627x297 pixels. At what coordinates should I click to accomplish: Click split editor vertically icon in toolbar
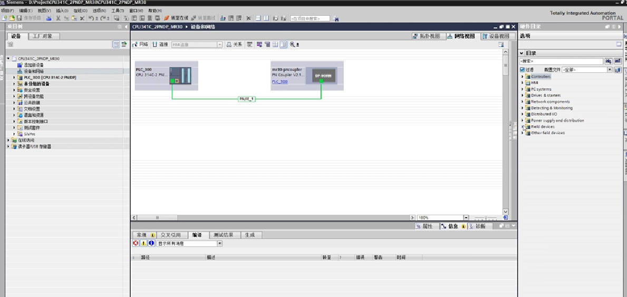tap(266, 18)
